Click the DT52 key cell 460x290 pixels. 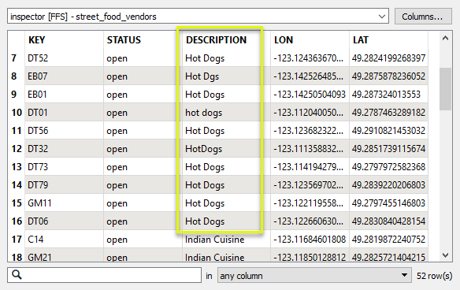click(64, 58)
